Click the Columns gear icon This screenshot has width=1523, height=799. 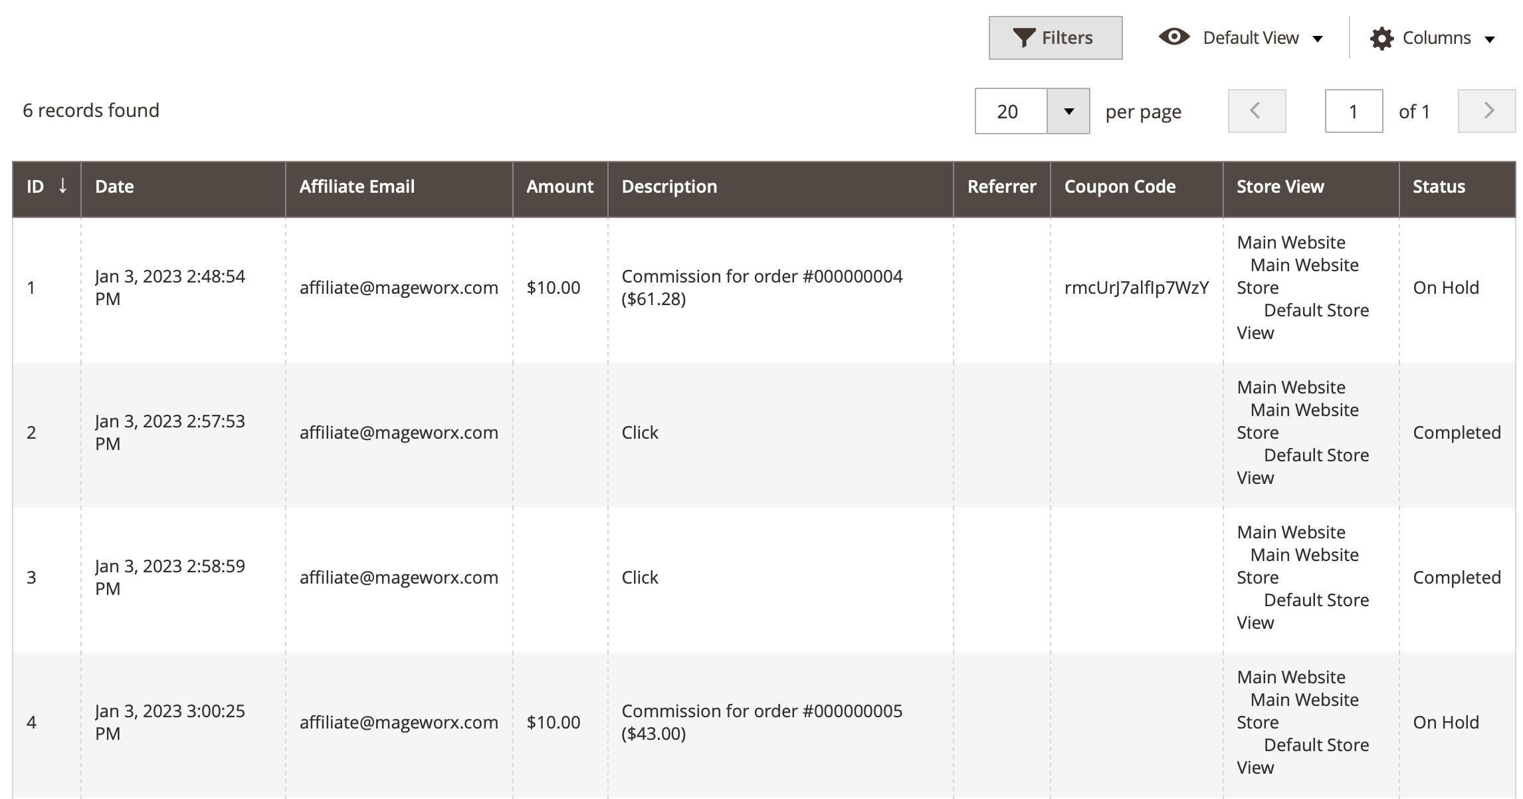1382,39
